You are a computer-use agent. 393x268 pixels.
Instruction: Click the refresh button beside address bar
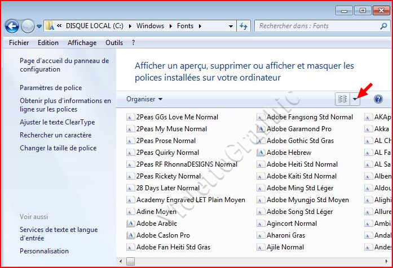244,26
